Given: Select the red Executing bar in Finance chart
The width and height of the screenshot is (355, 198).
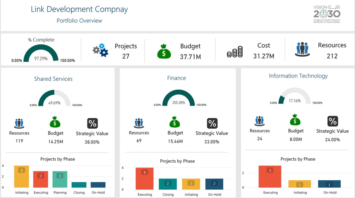Looking at the screenshot, I should click(x=145, y=178).
